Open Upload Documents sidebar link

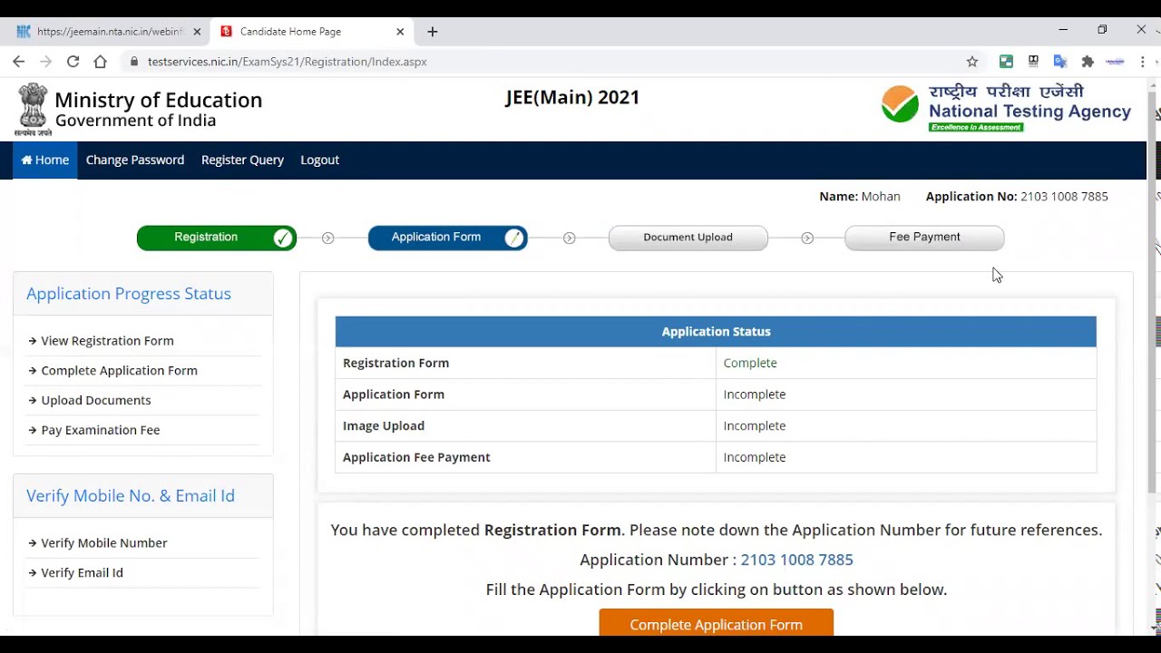[96, 400]
